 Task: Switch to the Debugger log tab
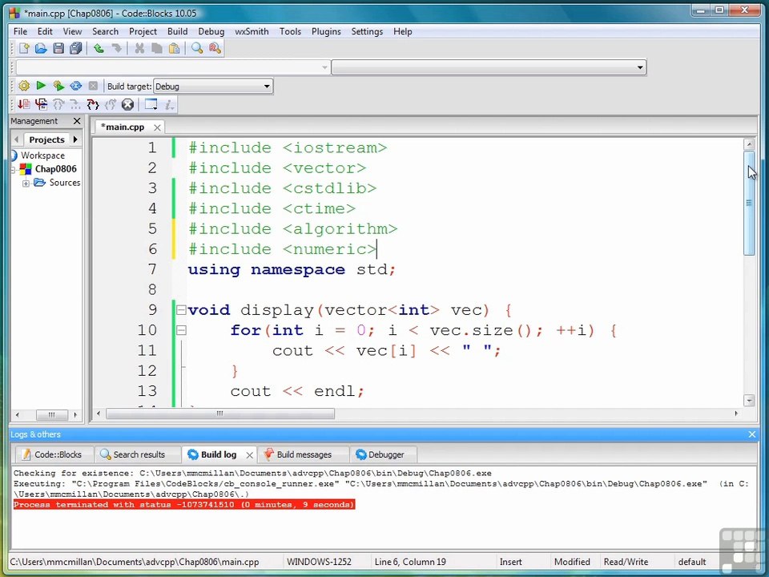tap(384, 455)
